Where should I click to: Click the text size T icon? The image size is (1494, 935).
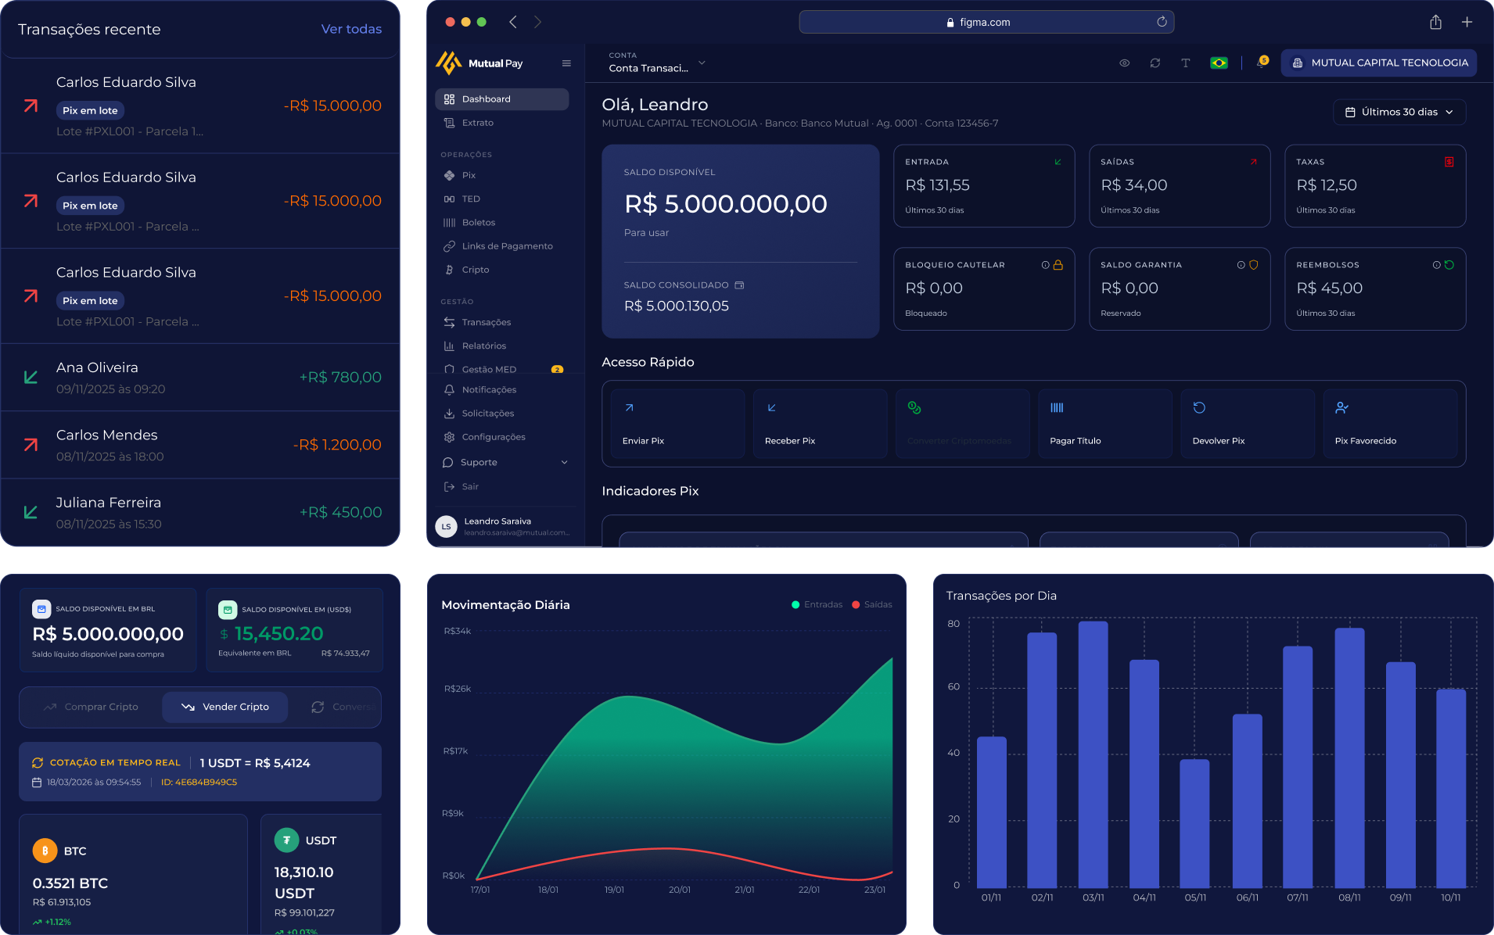(x=1186, y=63)
